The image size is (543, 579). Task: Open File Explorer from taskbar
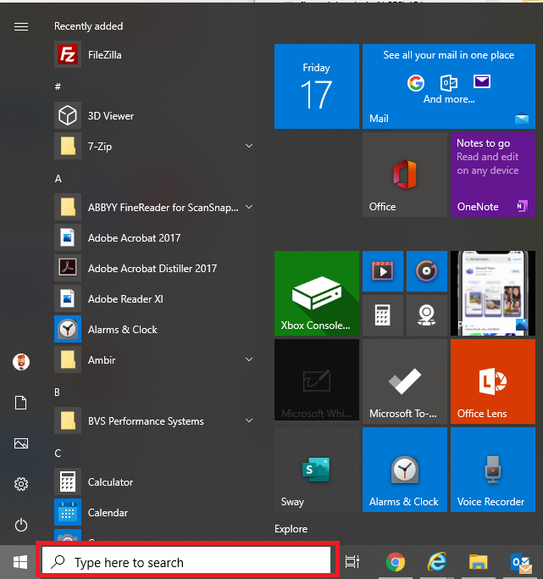(479, 562)
